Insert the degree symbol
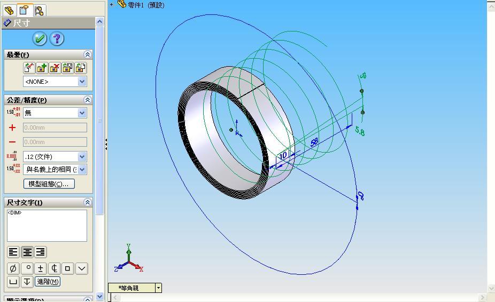The height and width of the screenshot is (302, 495). [x=27, y=268]
